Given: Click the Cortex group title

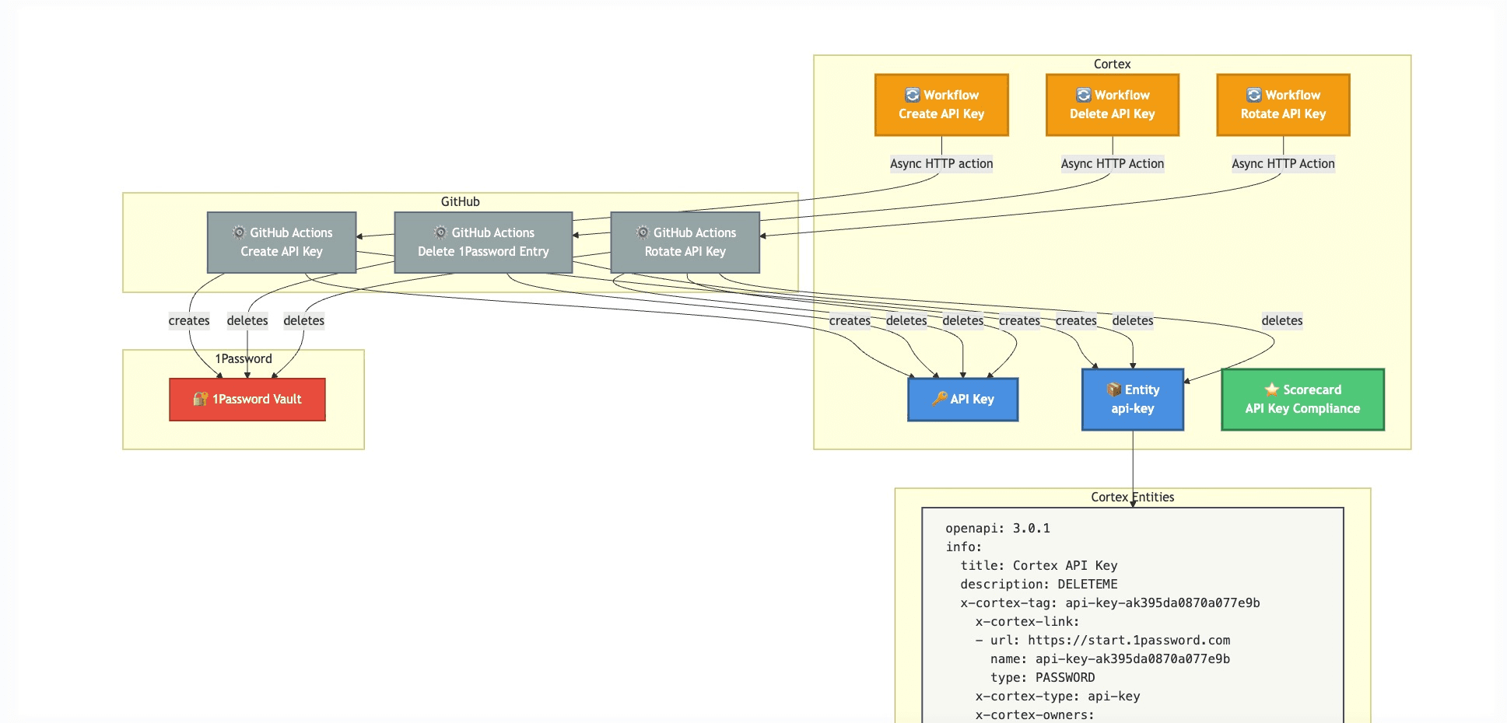Looking at the screenshot, I should click(x=1112, y=64).
